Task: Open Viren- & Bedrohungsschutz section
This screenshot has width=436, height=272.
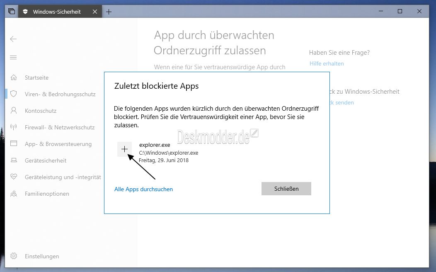Action: click(x=60, y=94)
